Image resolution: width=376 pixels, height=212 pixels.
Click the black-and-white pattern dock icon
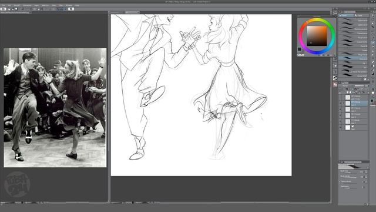click(x=335, y=78)
